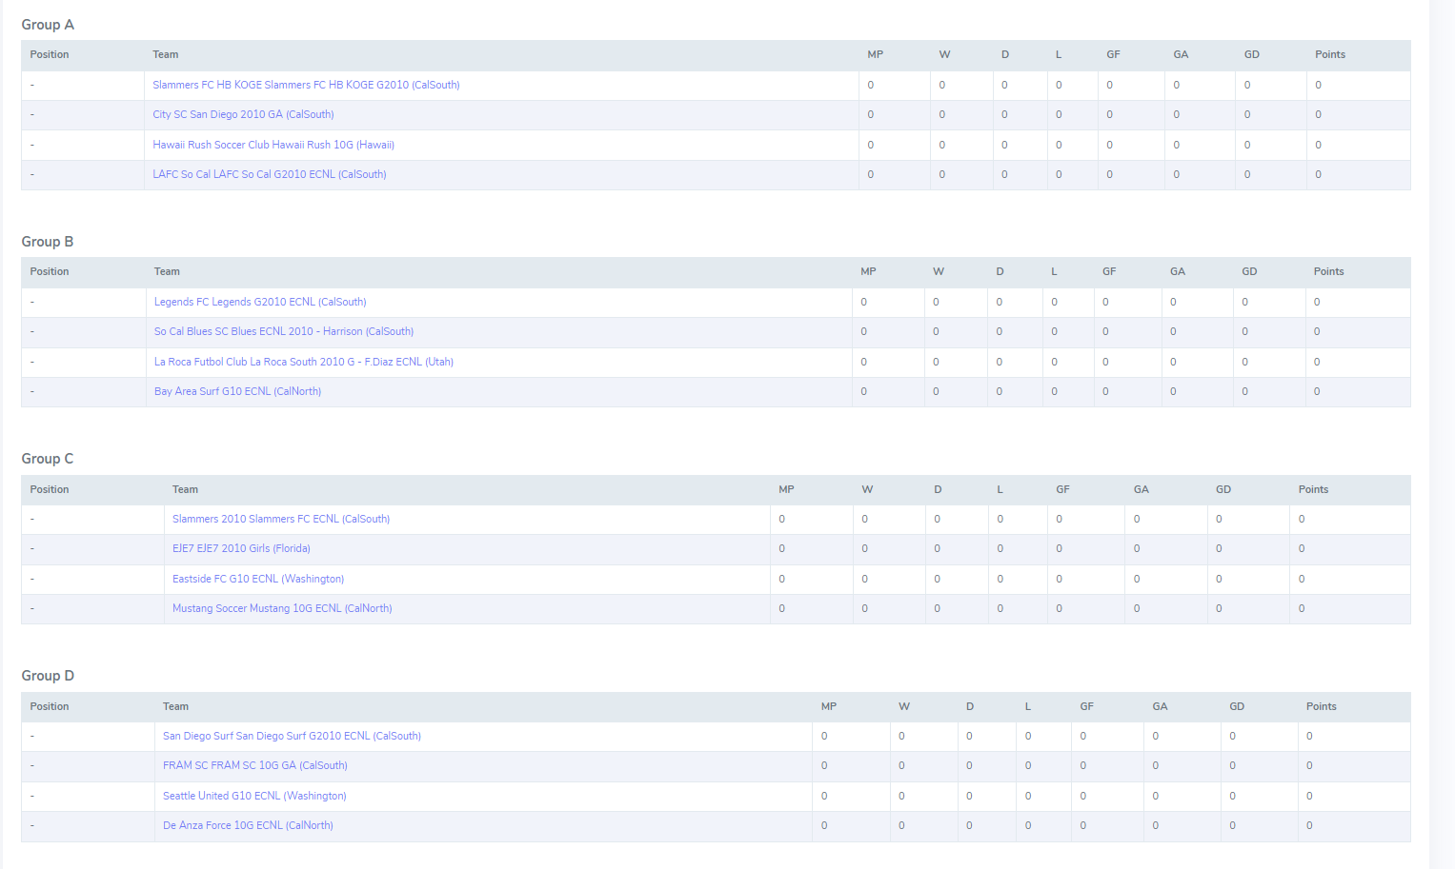Click So Cal Blues ECNL 2010 Harrison
This screenshot has height=869, width=1455.
[283, 331]
